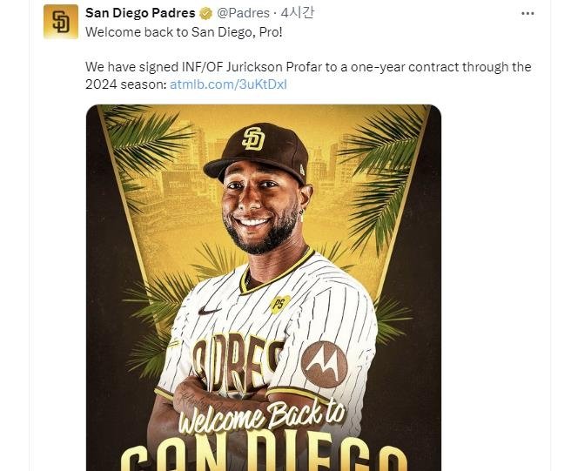Click the yellow PS patch on jersey

pos(279,304)
